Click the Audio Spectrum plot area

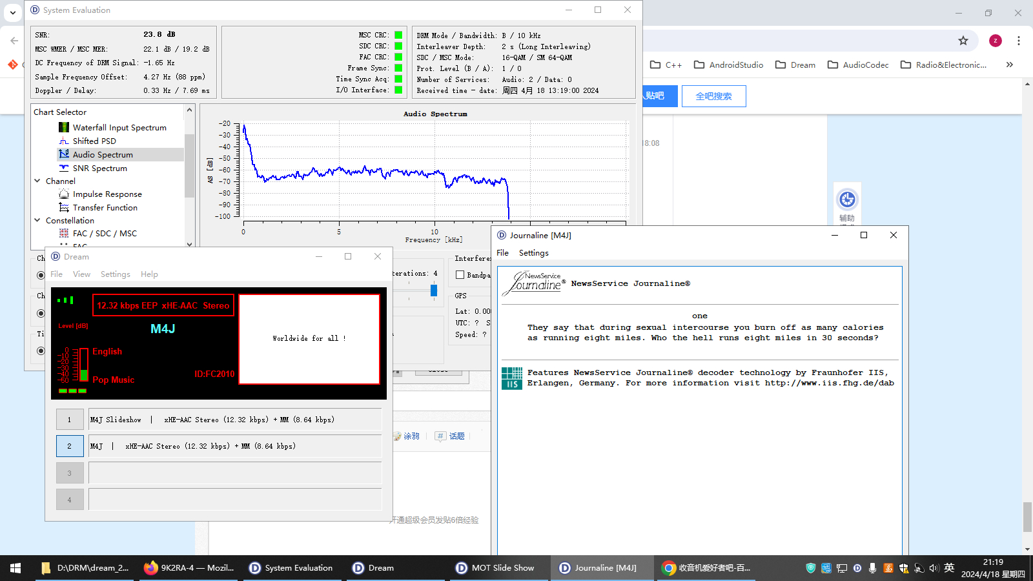435,171
